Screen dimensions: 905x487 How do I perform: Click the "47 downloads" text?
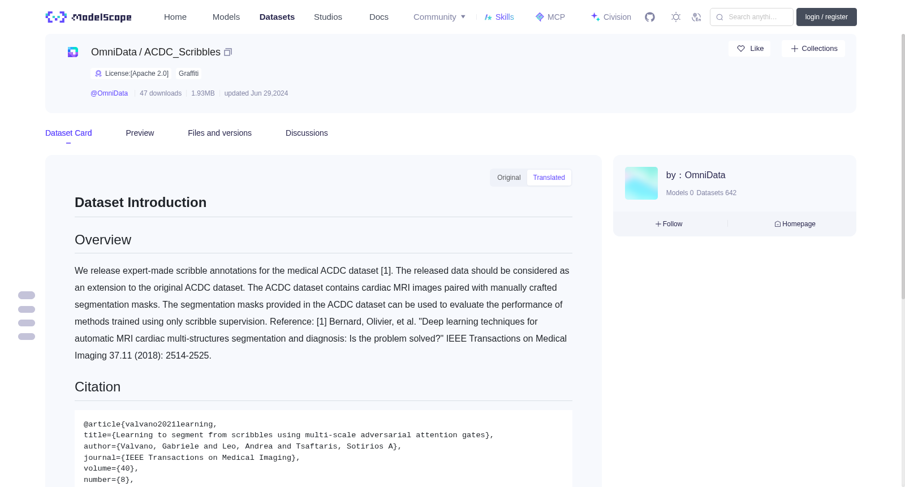pyautogui.click(x=161, y=93)
